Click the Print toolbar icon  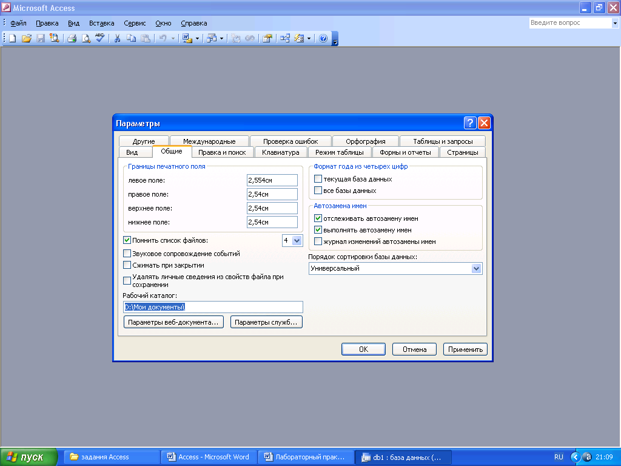(x=72, y=38)
